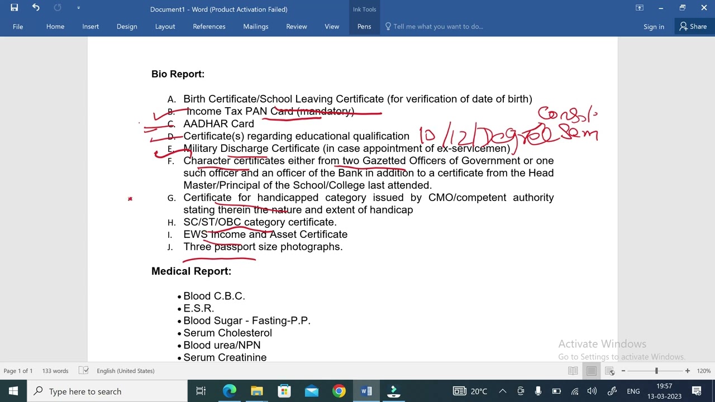Expand the hidden system tray icons chevron
Image resolution: width=715 pixels, height=402 pixels.
[x=502, y=391]
